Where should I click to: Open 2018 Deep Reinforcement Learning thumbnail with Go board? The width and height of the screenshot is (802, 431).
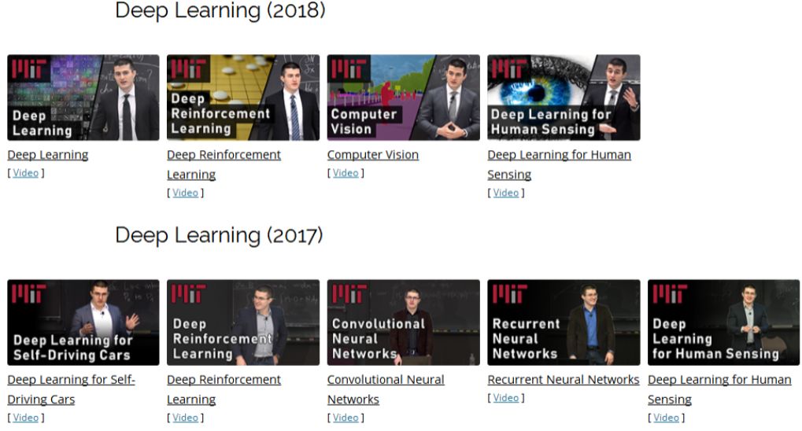tap(243, 98)
